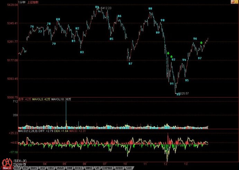
Task: Select the BOLL indicator tab
Action: coord(79,168)
